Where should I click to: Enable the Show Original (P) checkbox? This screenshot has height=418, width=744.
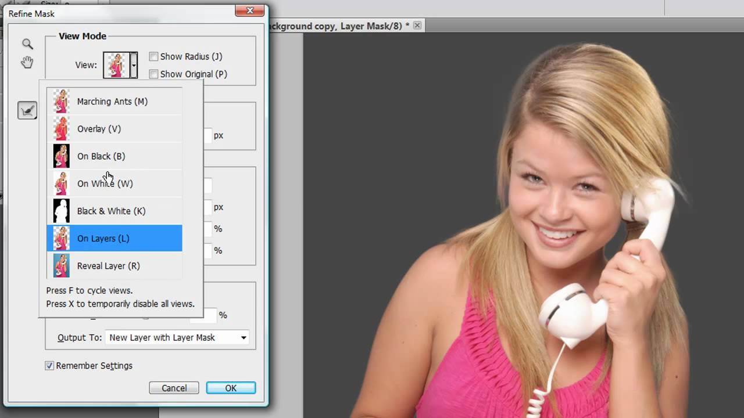[153, 74]
